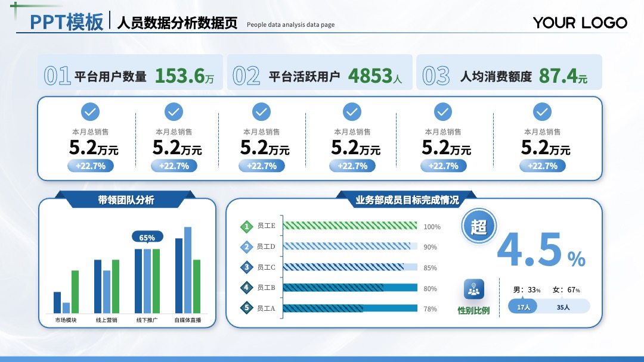
Task: Click the people icon above 性别比例
Action: [474, 289]
